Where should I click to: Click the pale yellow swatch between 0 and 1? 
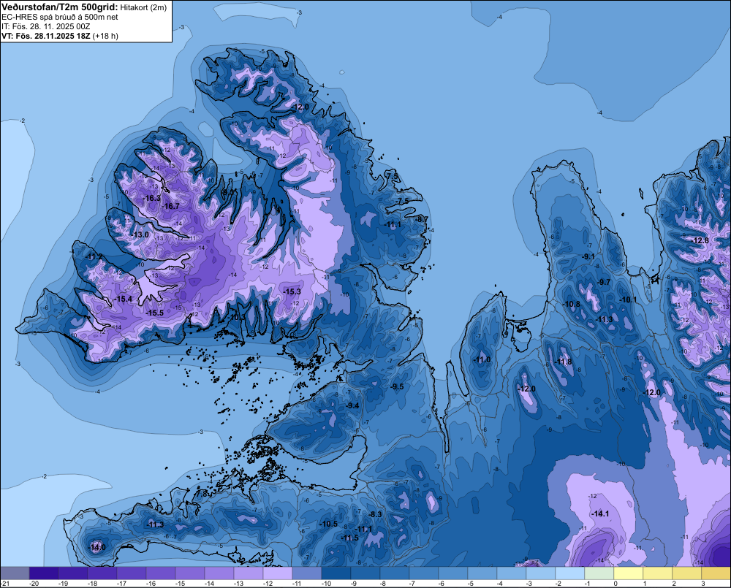point(629,573)
